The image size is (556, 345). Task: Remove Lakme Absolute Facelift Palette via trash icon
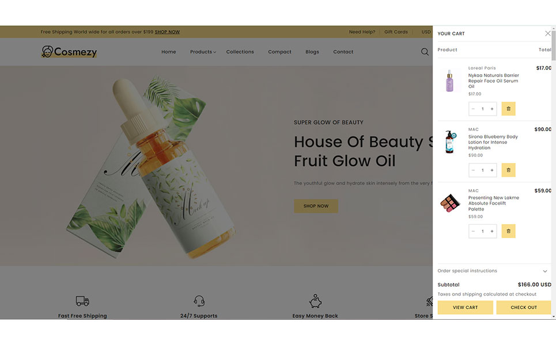pyautogui.click(x=508, y=231)
